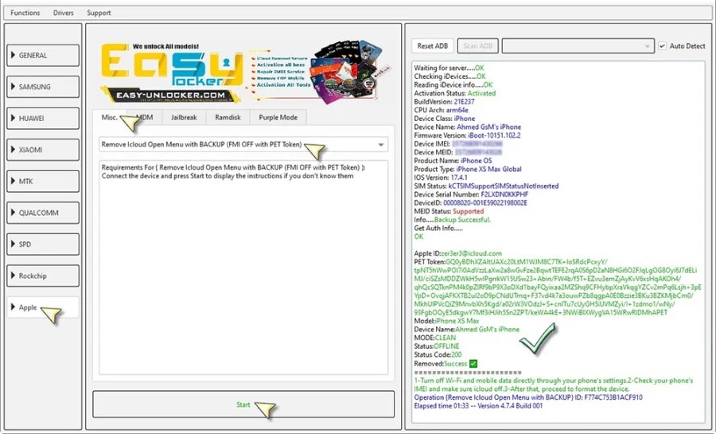The width and height of the screenshot is (716, 434).
Task: Click the Product Name iPhone OS line
Action: pyautogui.click(x=453, y=161)
